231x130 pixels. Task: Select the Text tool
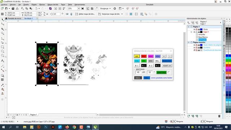(x=3, y=61)
